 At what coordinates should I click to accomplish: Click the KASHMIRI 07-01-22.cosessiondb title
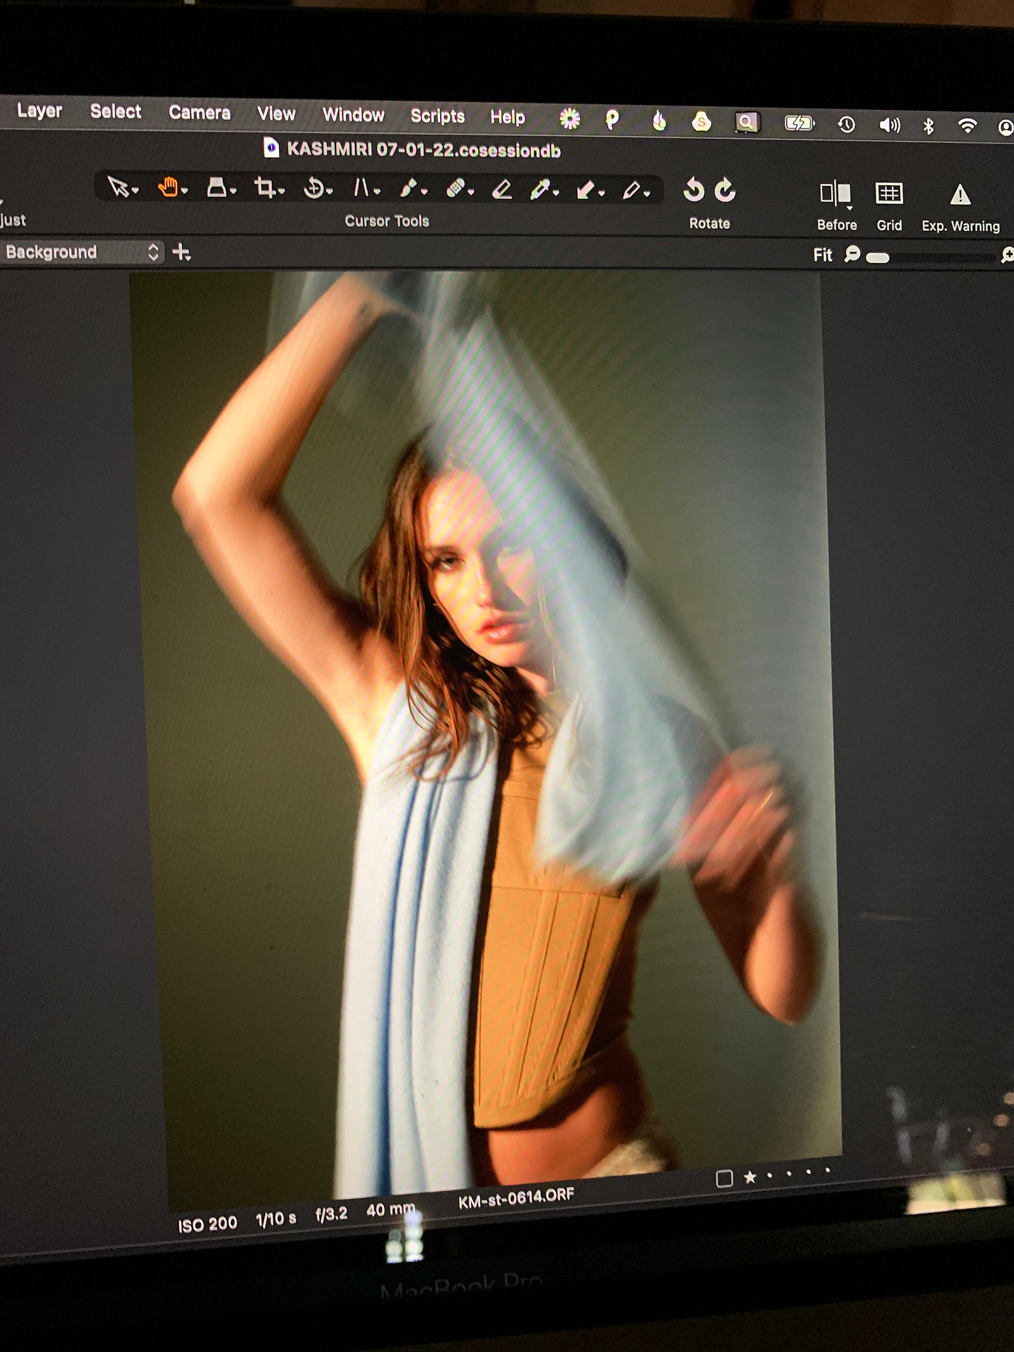click(424, 150)
